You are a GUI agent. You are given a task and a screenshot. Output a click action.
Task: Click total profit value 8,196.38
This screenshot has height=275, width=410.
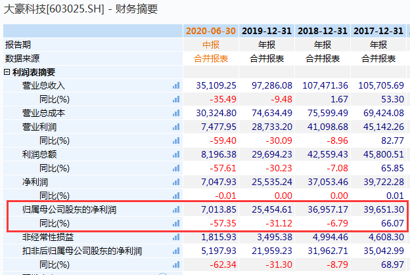(219, 154)
